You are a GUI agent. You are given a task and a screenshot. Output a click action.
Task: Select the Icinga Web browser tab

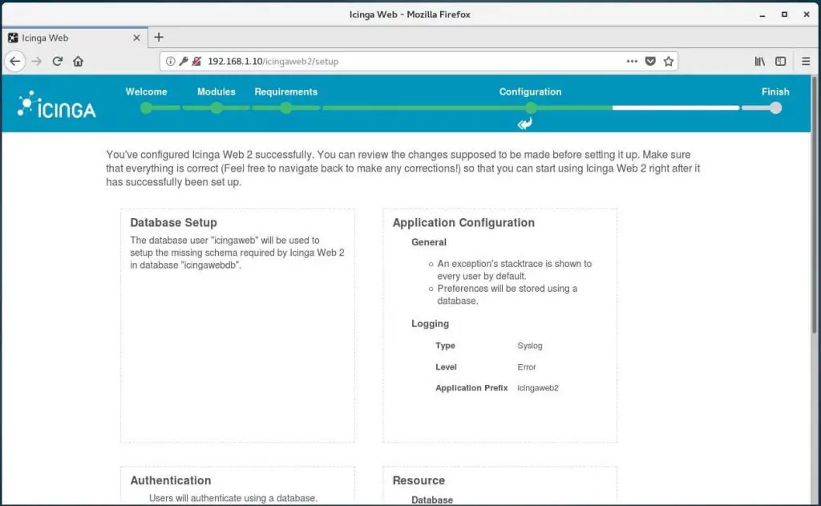tap(75, 38)
